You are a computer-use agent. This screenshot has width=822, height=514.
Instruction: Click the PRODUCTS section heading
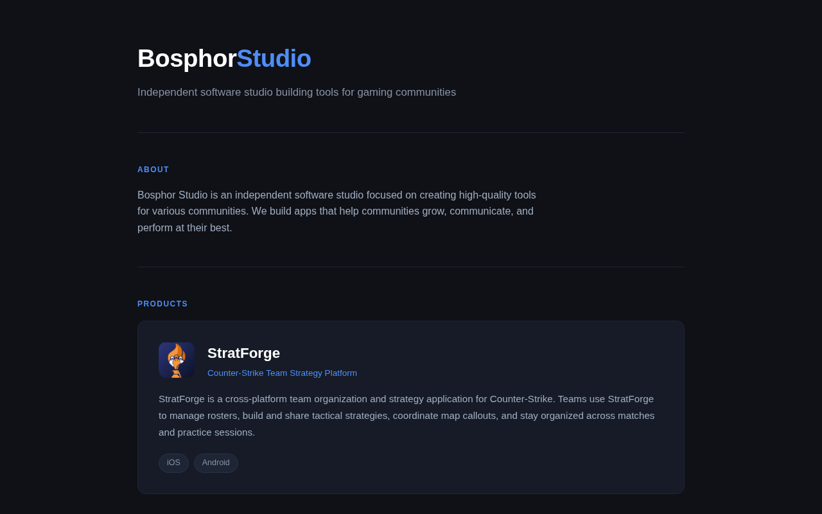click(x=162, y=304)
